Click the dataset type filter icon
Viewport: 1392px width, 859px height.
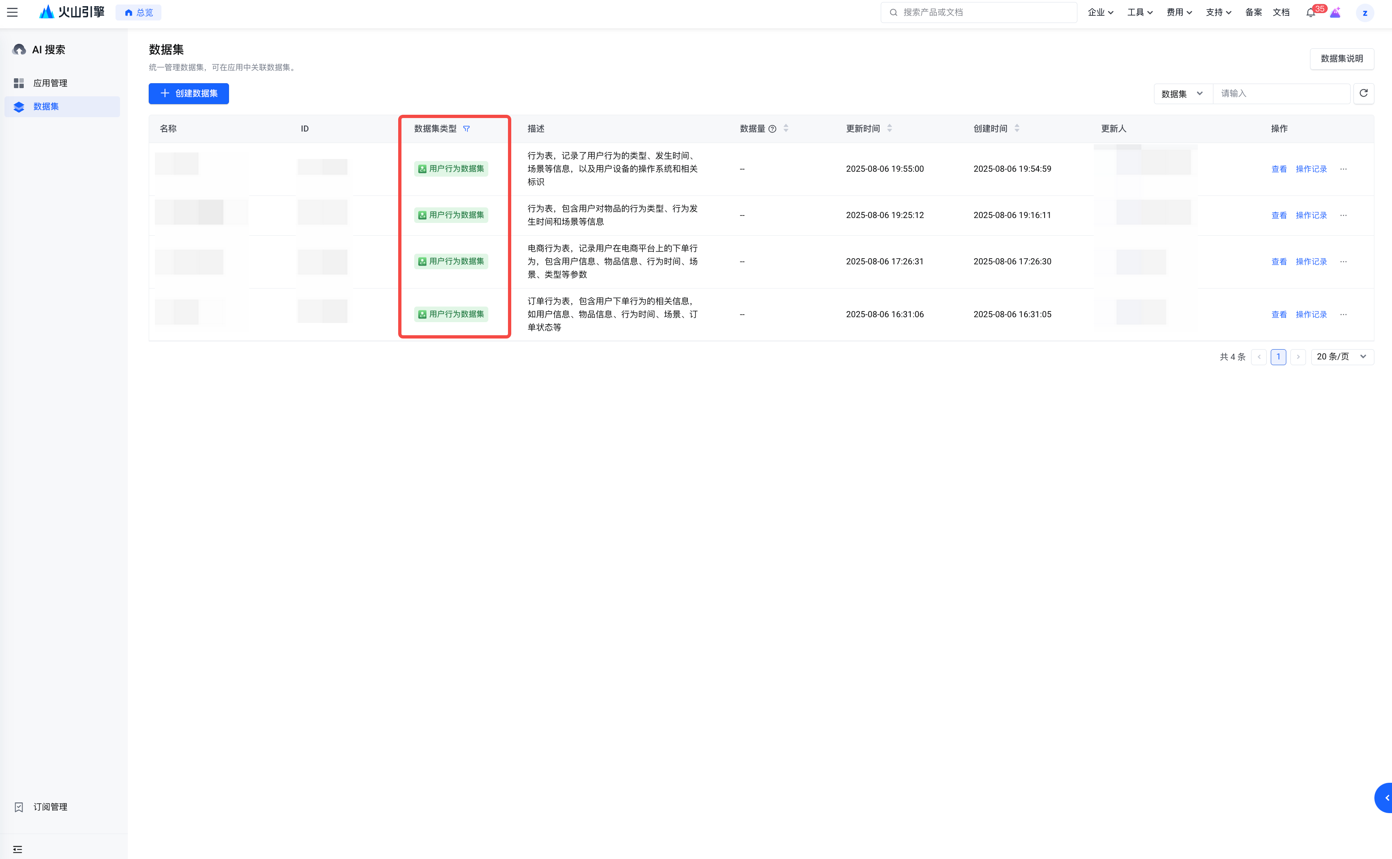[466, 129]
